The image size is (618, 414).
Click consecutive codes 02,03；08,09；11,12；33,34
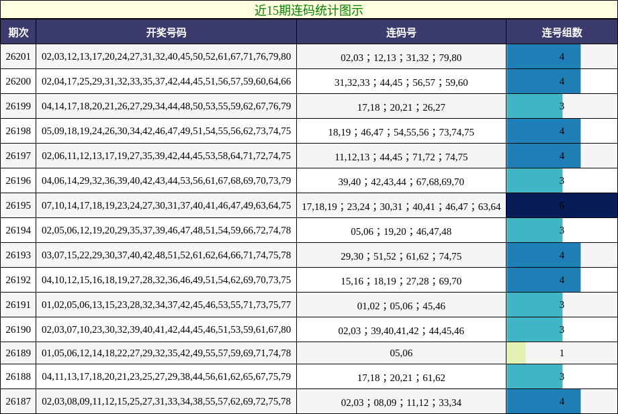401,403
